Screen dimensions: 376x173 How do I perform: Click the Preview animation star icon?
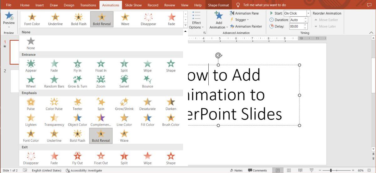9,15
